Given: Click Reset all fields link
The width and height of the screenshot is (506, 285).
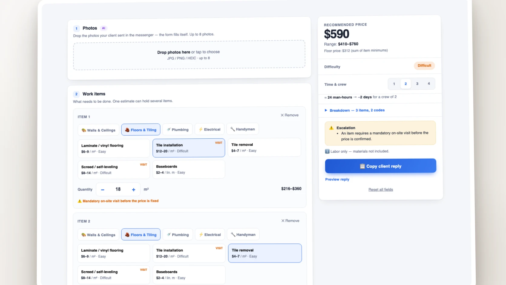Looking at the screenshot, I should [x=381, y=190].
